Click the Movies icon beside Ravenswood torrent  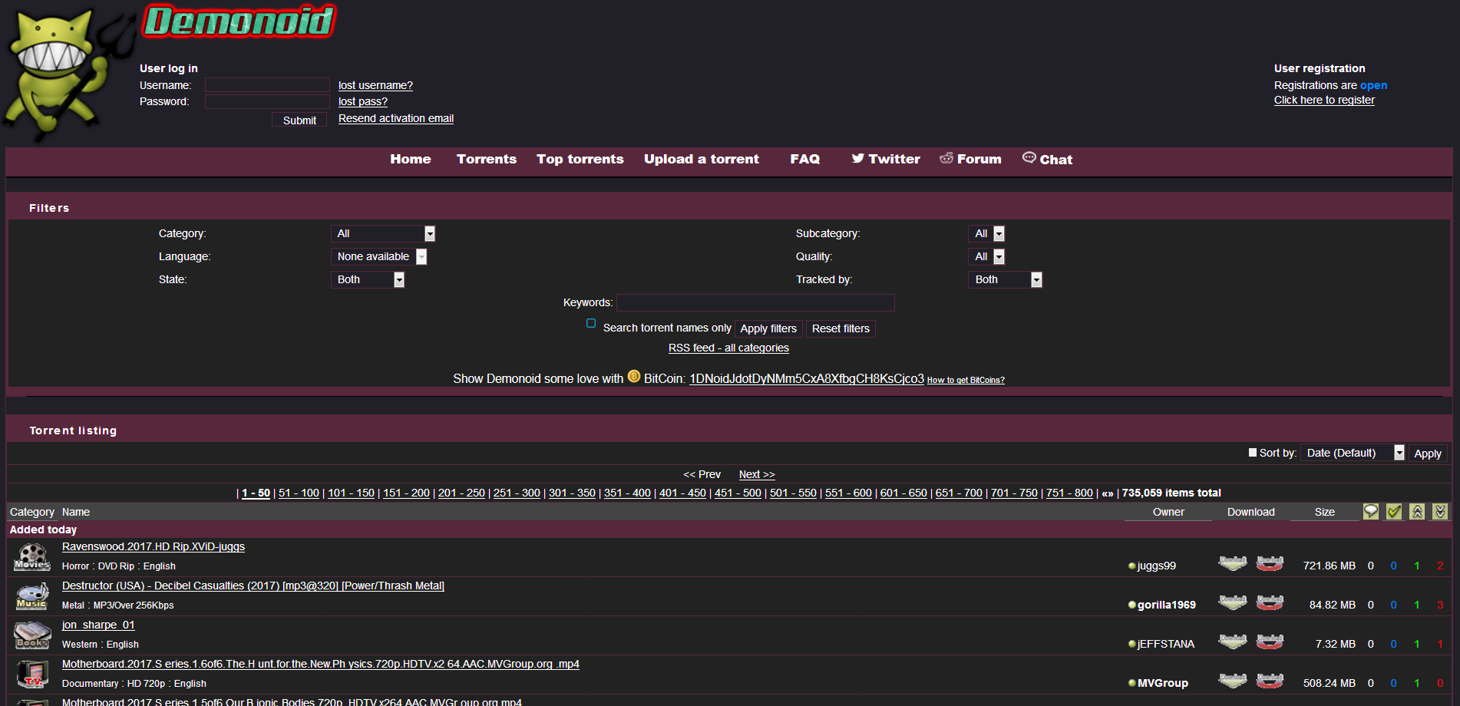click(31, 556)
